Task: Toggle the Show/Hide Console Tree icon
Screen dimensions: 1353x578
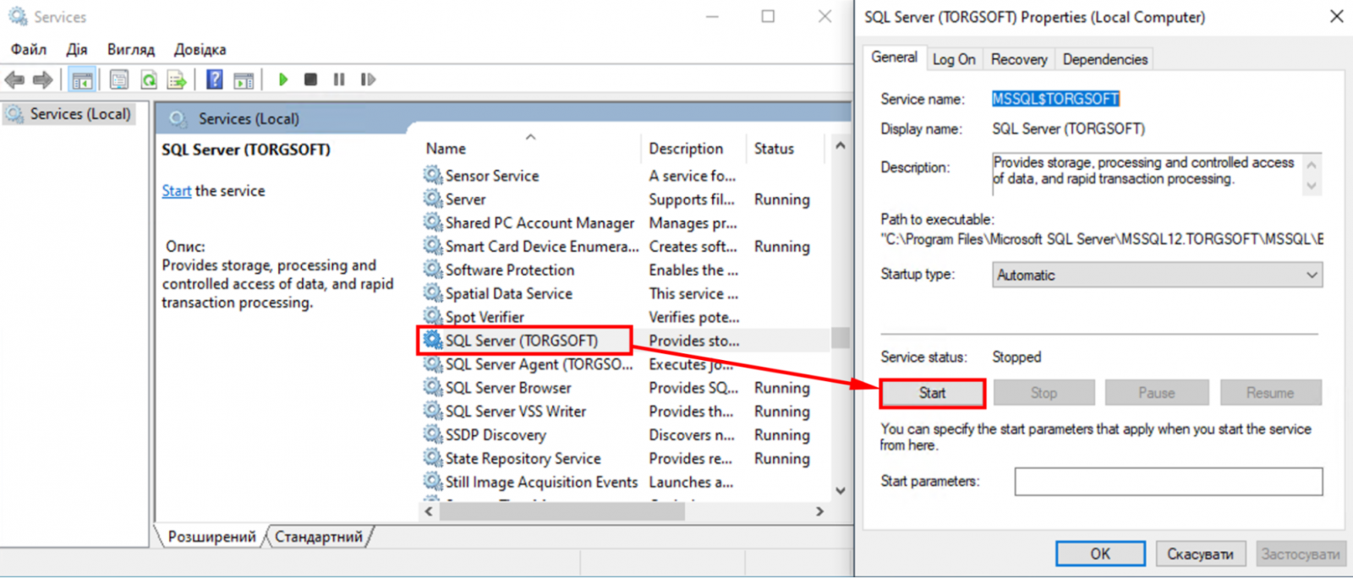Action: coord(82,80)
